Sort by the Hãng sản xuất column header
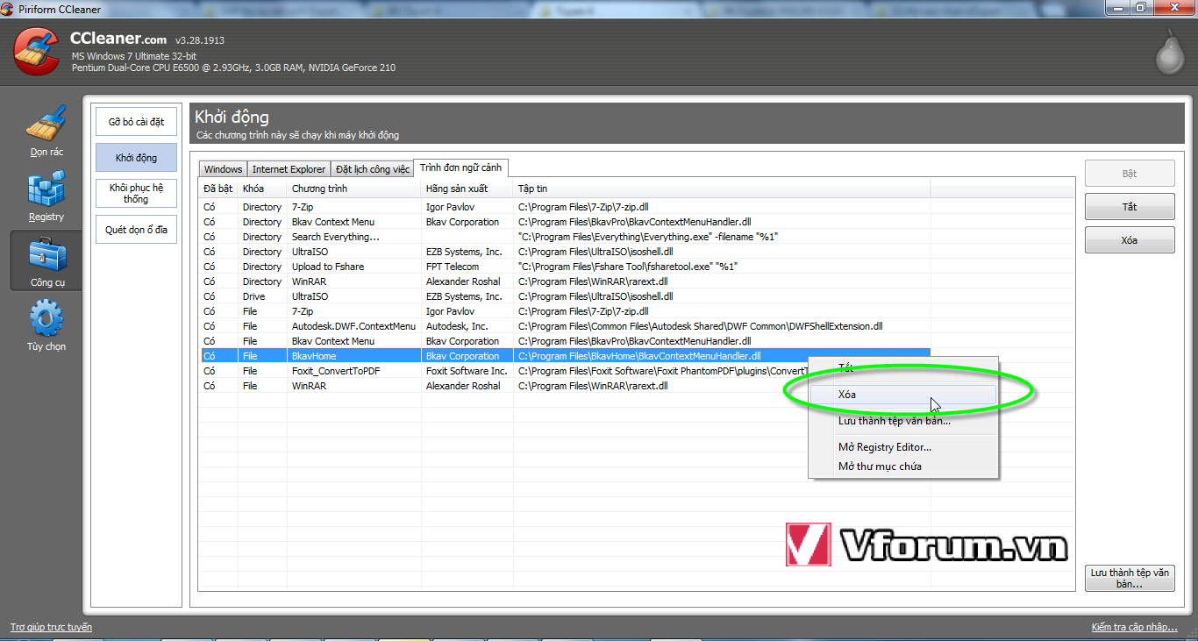 pyautogui.click(x=467, y=189)
